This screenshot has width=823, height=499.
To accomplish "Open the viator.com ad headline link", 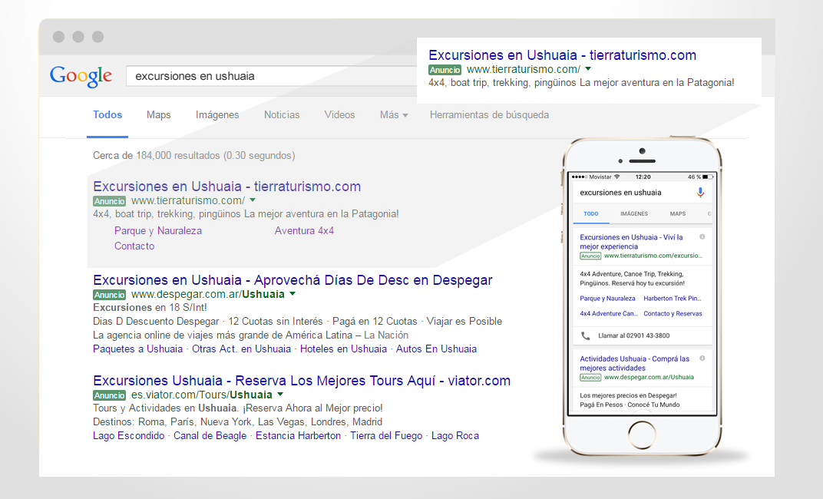I will coord(302,381).
